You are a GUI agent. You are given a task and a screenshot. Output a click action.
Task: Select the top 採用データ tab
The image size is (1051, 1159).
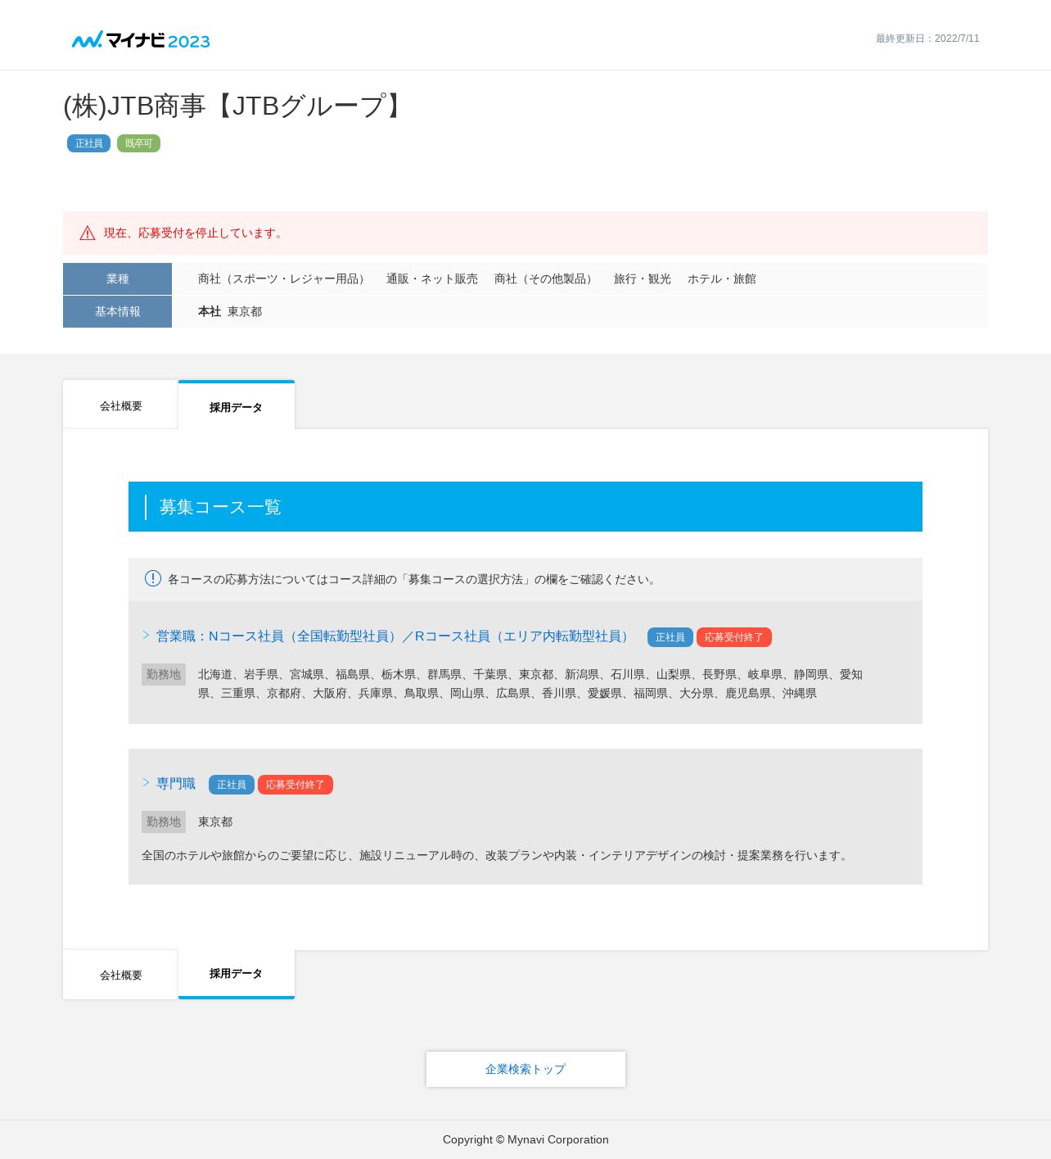click(x=236, y=405)
